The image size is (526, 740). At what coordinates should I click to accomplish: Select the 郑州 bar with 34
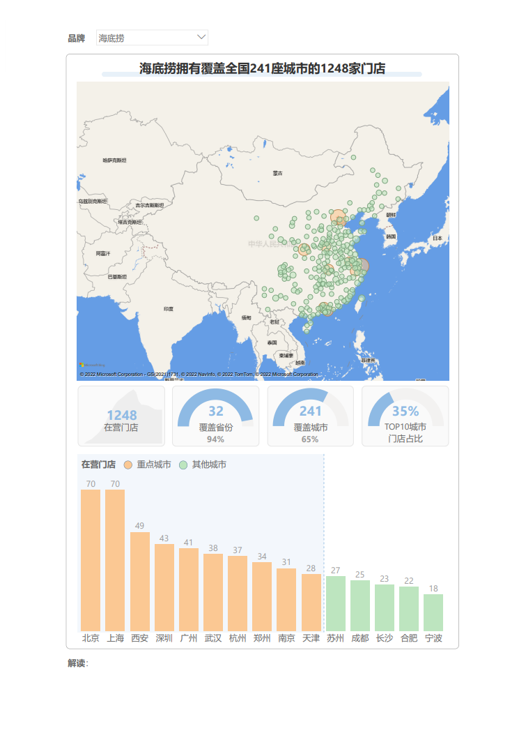click(x=262, y=596)
